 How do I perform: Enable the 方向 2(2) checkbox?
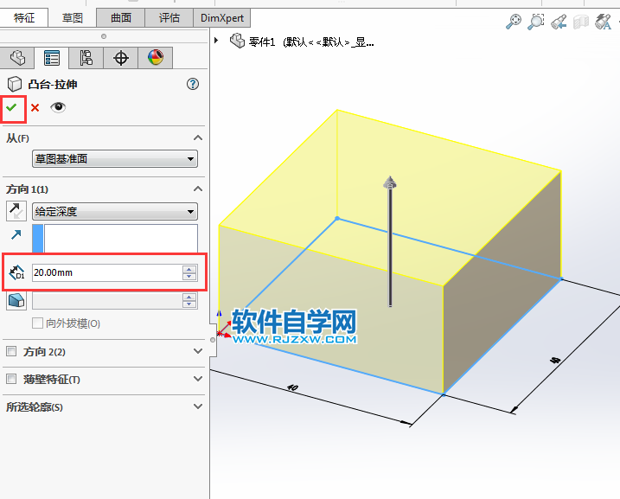click(x=11, y=351)
